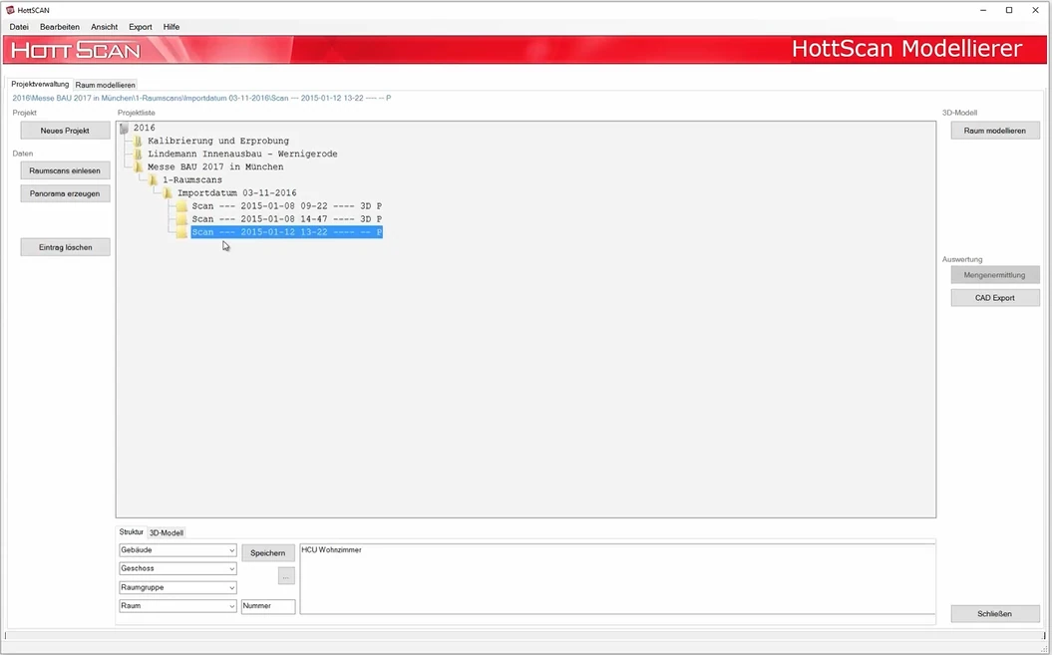The image size is (1052, 655).
Task: Click Panorama erzeugen button
Action: pyautogui.click(x=65, y=193)
